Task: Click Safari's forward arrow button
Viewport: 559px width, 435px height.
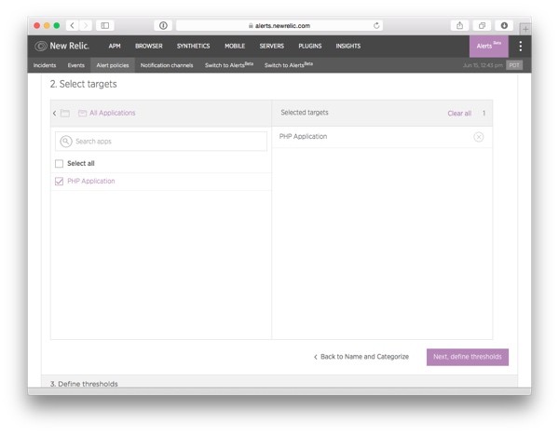Action: pos(86,25)
